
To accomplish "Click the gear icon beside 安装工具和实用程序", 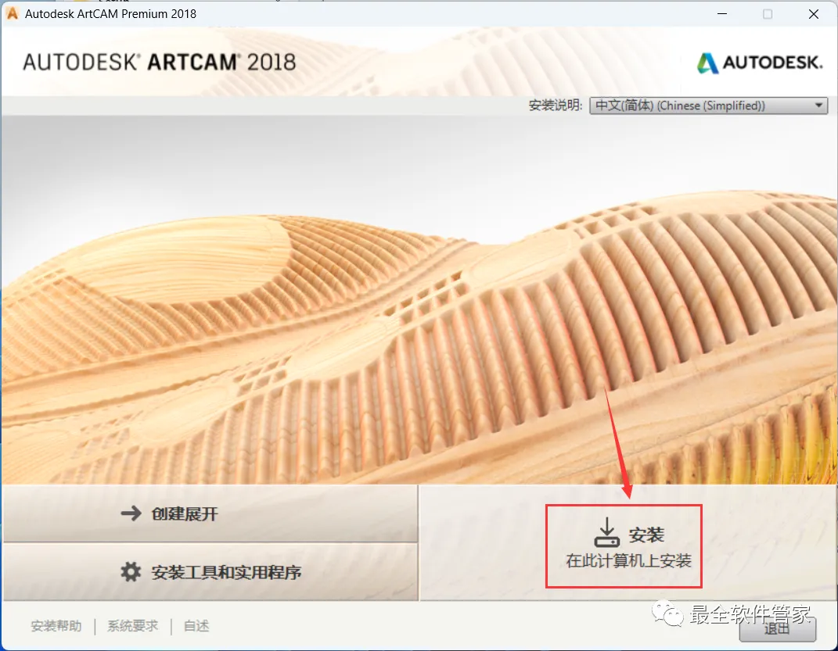I will pyautogui.click(x=131, y=572).
